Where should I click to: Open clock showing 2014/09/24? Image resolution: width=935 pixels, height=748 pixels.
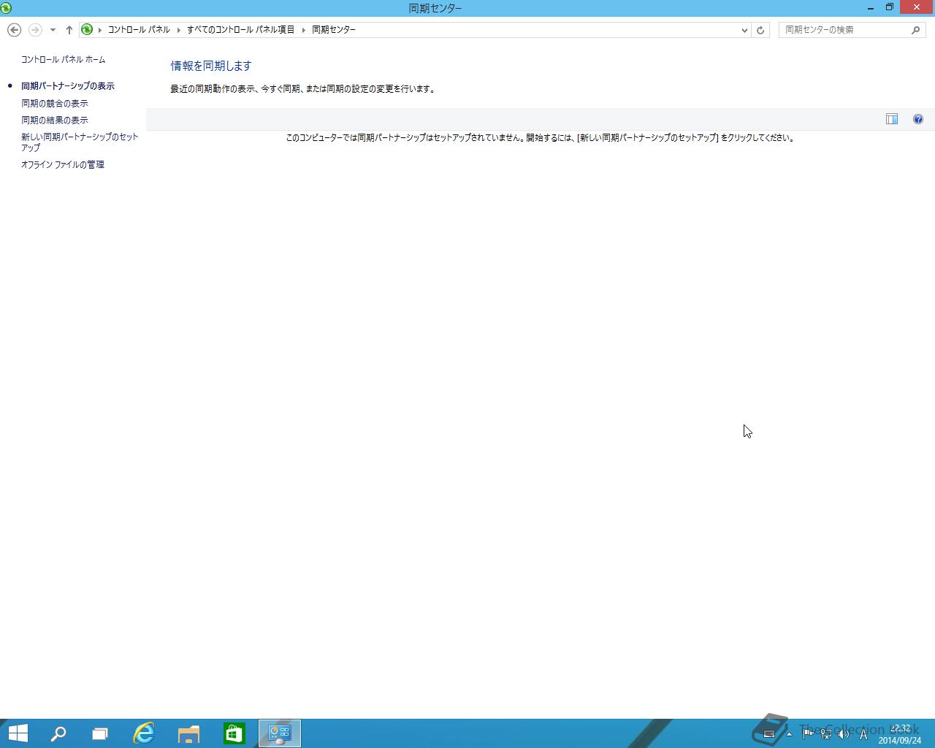(900, 734)
